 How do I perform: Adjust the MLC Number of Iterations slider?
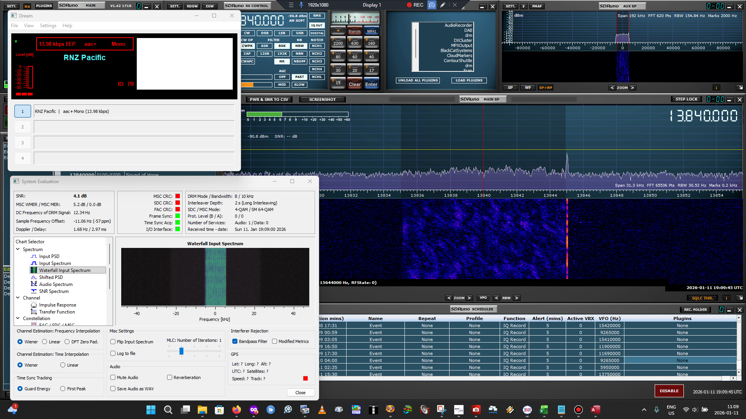181,351
